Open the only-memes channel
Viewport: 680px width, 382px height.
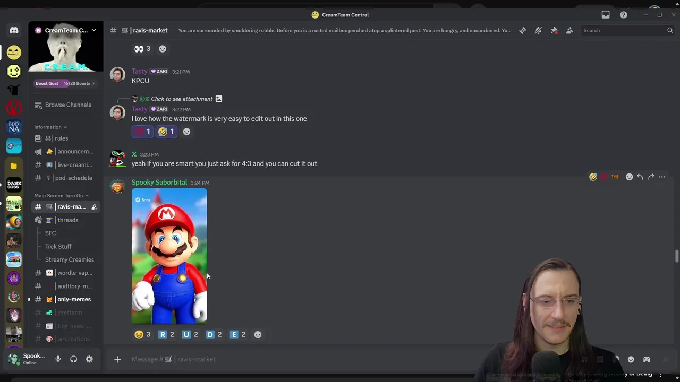66,299
